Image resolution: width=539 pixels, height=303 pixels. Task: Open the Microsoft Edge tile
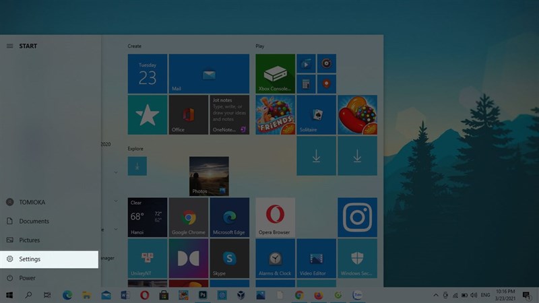point(230,217)
